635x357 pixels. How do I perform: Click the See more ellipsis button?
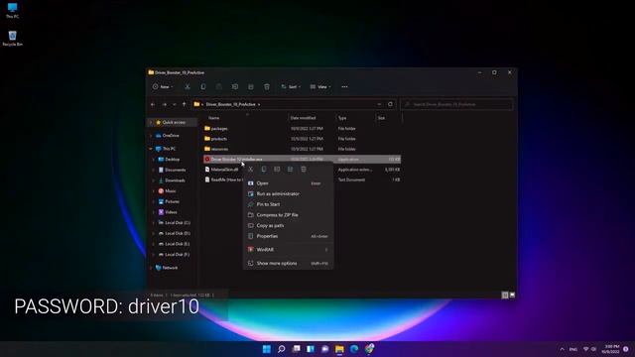tap(344, 86)
